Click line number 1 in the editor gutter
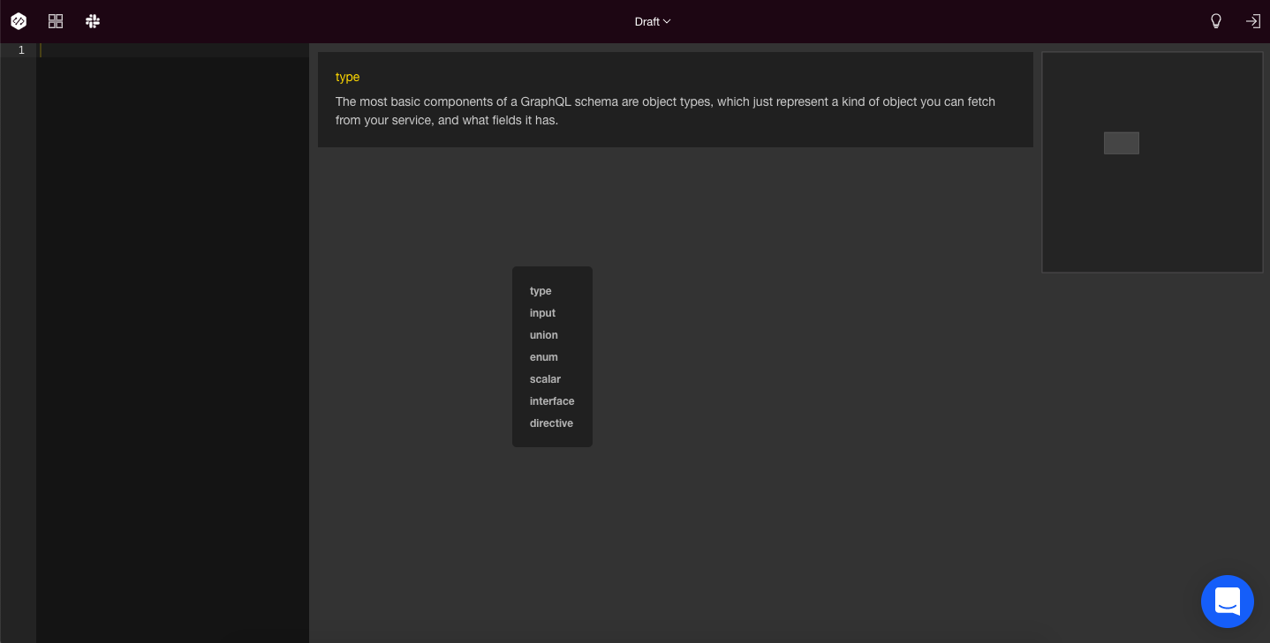This screenshot has height=643, width=1270. click(x=21, y=50)
